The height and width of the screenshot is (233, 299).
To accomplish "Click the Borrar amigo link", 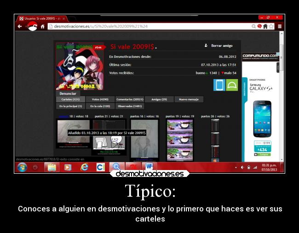I will [x=222, y=46].
